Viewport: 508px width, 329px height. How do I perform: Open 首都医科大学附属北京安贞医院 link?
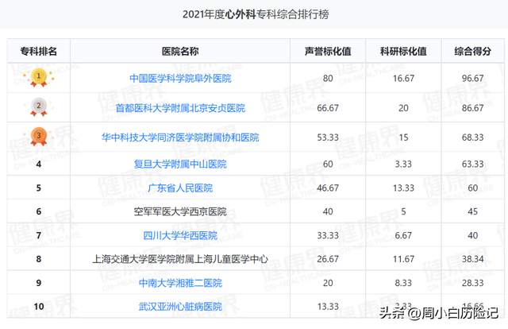180,108
